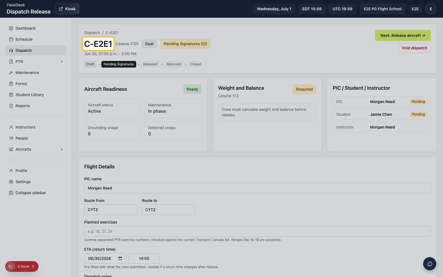Image resolution: width=443 pixels, height=277 pixels.
Task: Click Next: Release aircraft button
Action: [403, 35]
